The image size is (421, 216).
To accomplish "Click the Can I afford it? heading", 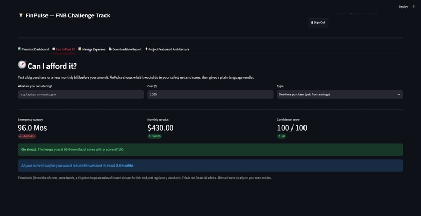I will click(x=52, y=66).
